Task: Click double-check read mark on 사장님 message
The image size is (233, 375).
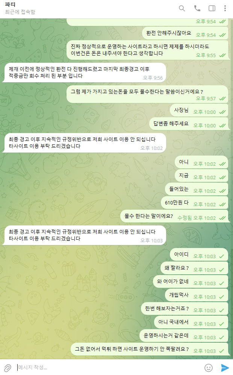Action: [x=222, y=112]
